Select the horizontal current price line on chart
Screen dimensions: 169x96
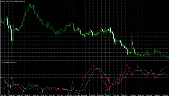tap(84, 56)
